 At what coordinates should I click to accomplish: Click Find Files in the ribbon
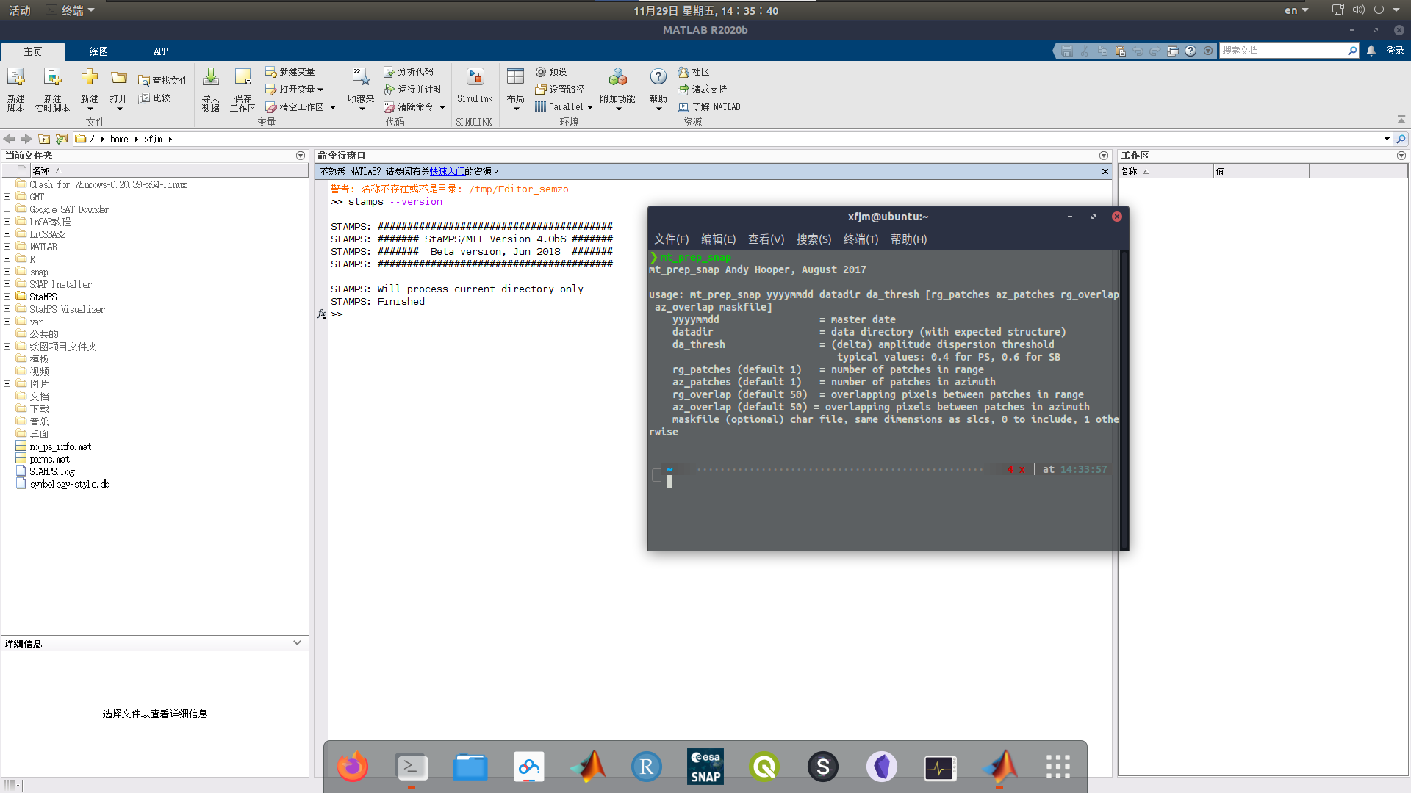162,81
